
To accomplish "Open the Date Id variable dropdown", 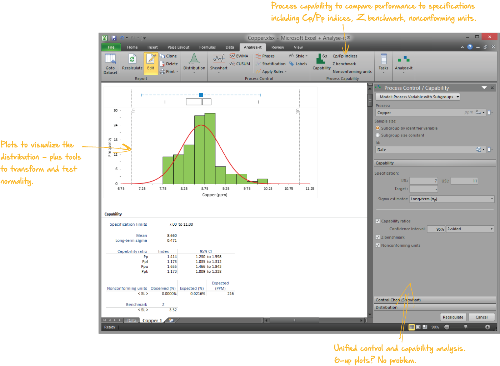I will (x=484, y=150).
